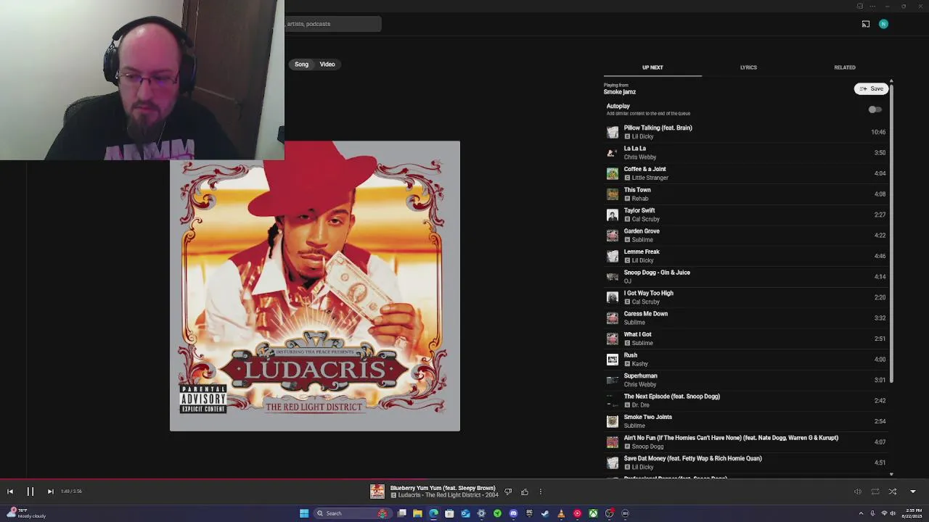Play Garden Grove by Sublime
This screenshot has height=522, width=929.
click(747, 235)
